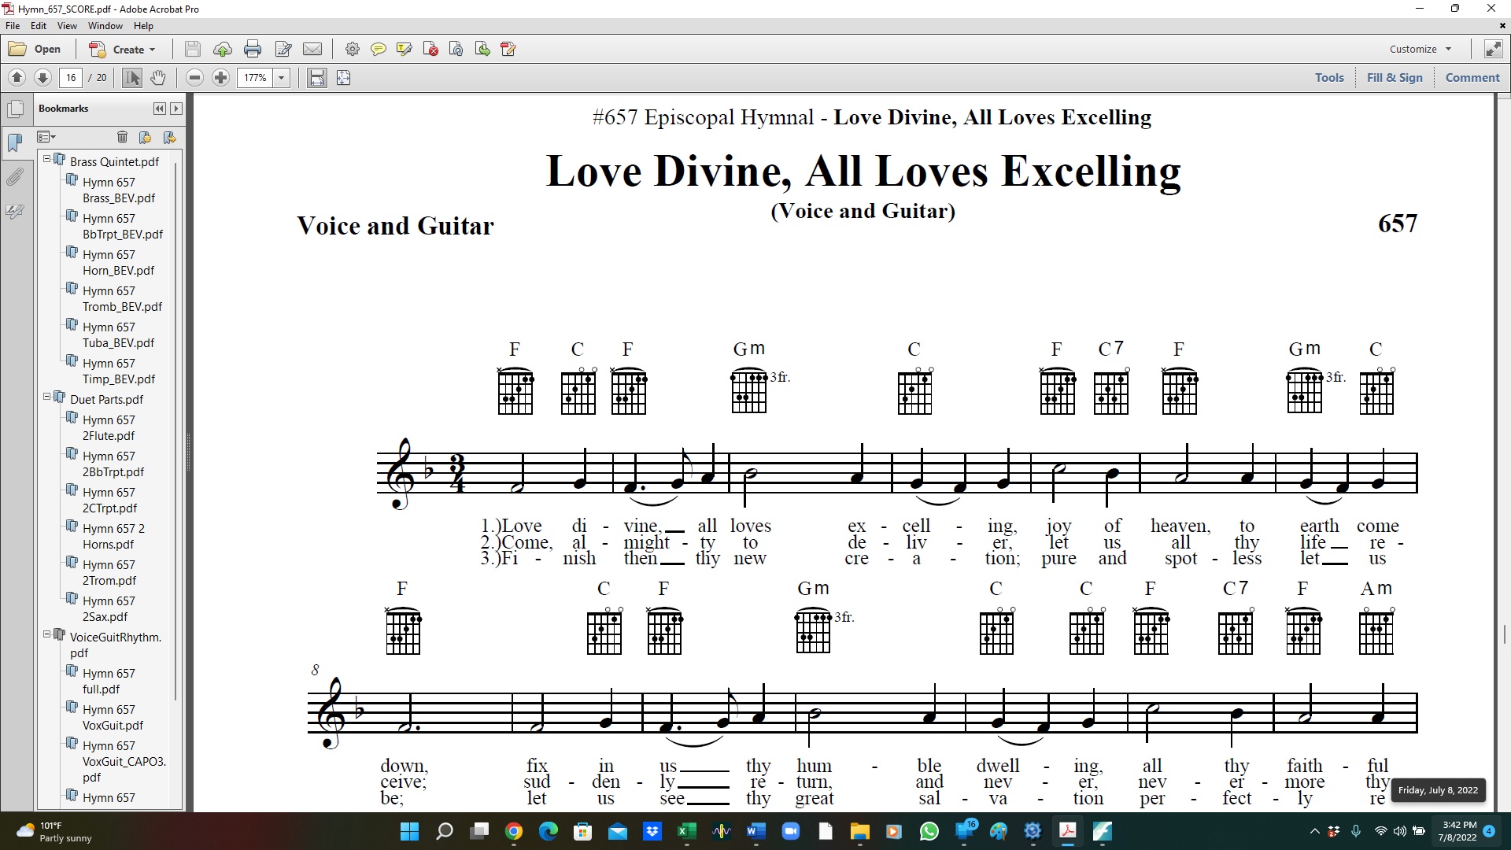
Task: Open Hymn 657 Brass_BEV.pdf bookmark
Action: tap(119, 190)
